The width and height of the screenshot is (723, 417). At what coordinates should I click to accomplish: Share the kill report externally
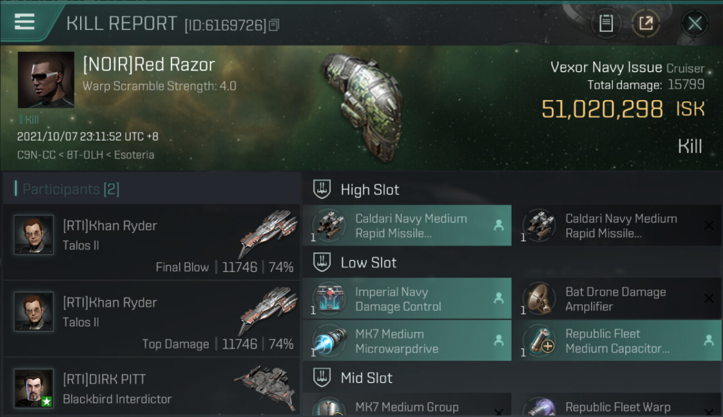(646, 23)
